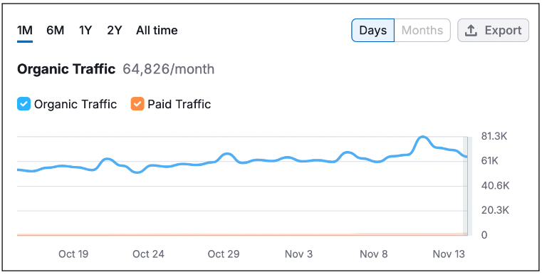542x275 pixels.
Task: Click the Organic Traffic legend label
Action: click(75, 104)
